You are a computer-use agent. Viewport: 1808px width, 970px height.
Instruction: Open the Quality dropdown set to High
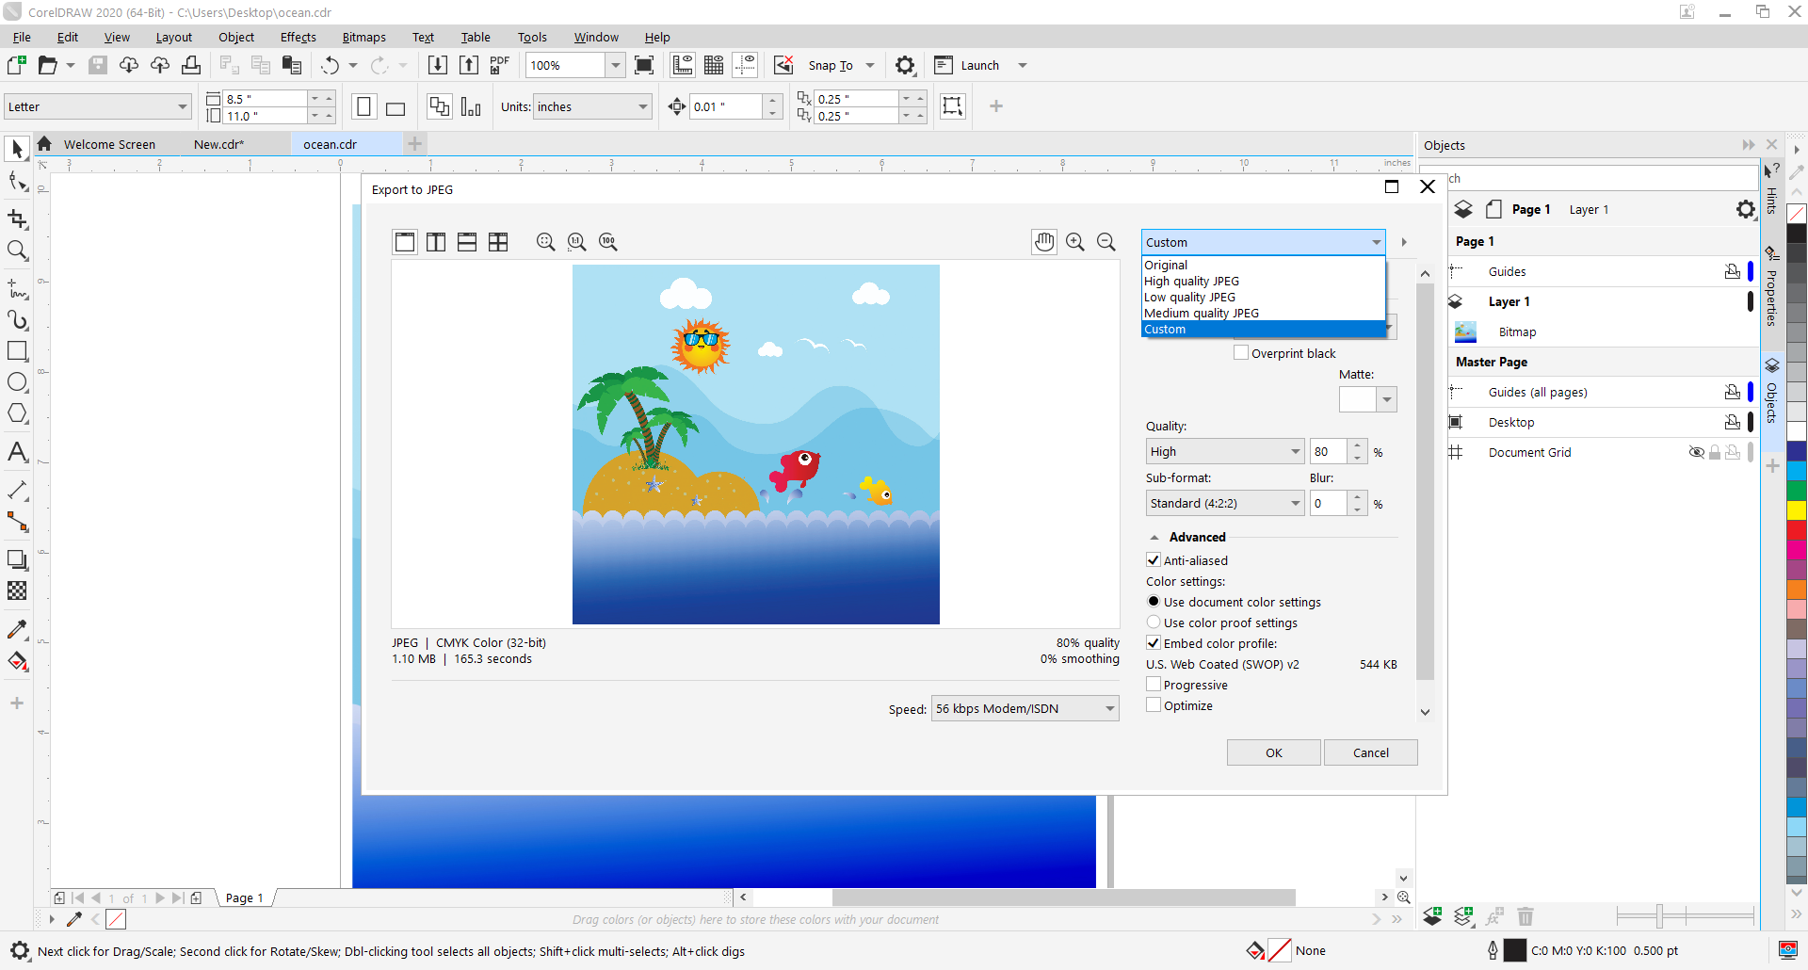point(1224,452)
